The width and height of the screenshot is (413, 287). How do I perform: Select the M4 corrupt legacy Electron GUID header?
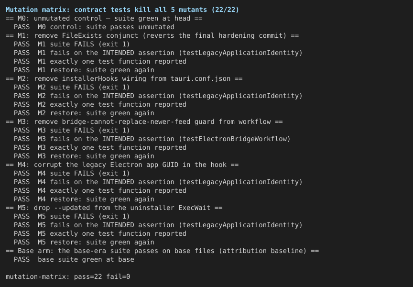[122, 165]
